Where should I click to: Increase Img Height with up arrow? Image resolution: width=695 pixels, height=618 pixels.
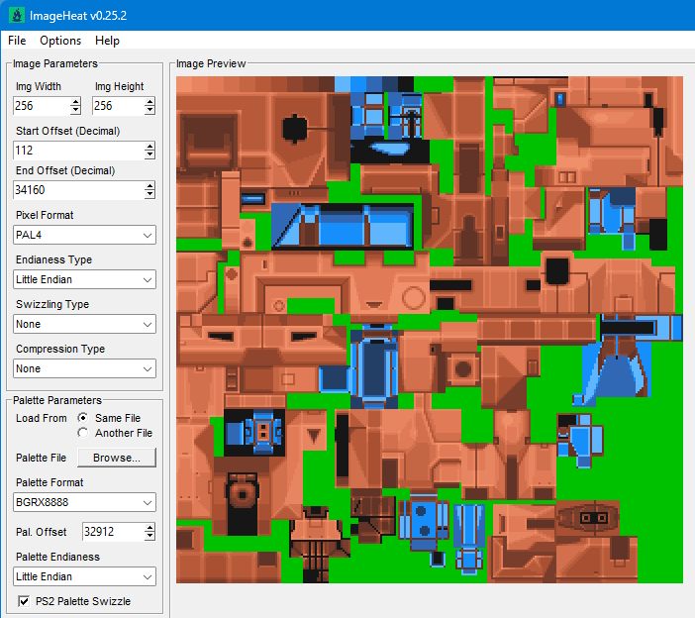click(x=149, y=102)
